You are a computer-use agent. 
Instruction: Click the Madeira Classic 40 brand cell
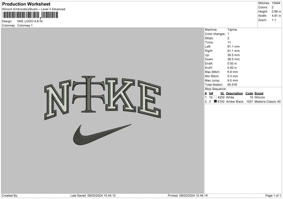(x=267, y=102)
